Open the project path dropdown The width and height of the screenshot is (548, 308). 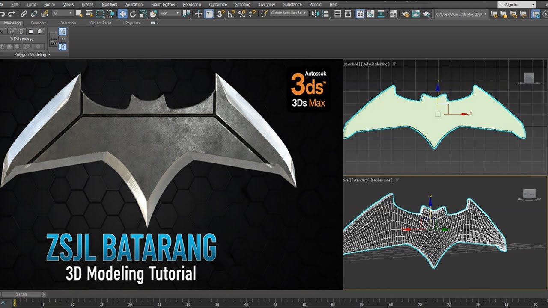pos(462,14)
